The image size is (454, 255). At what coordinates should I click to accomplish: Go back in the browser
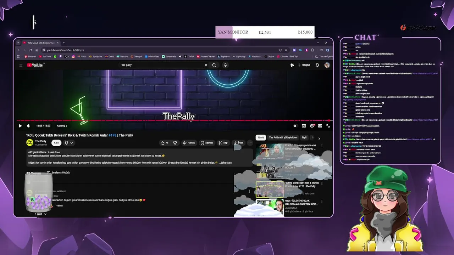click(x=18, y=50)
